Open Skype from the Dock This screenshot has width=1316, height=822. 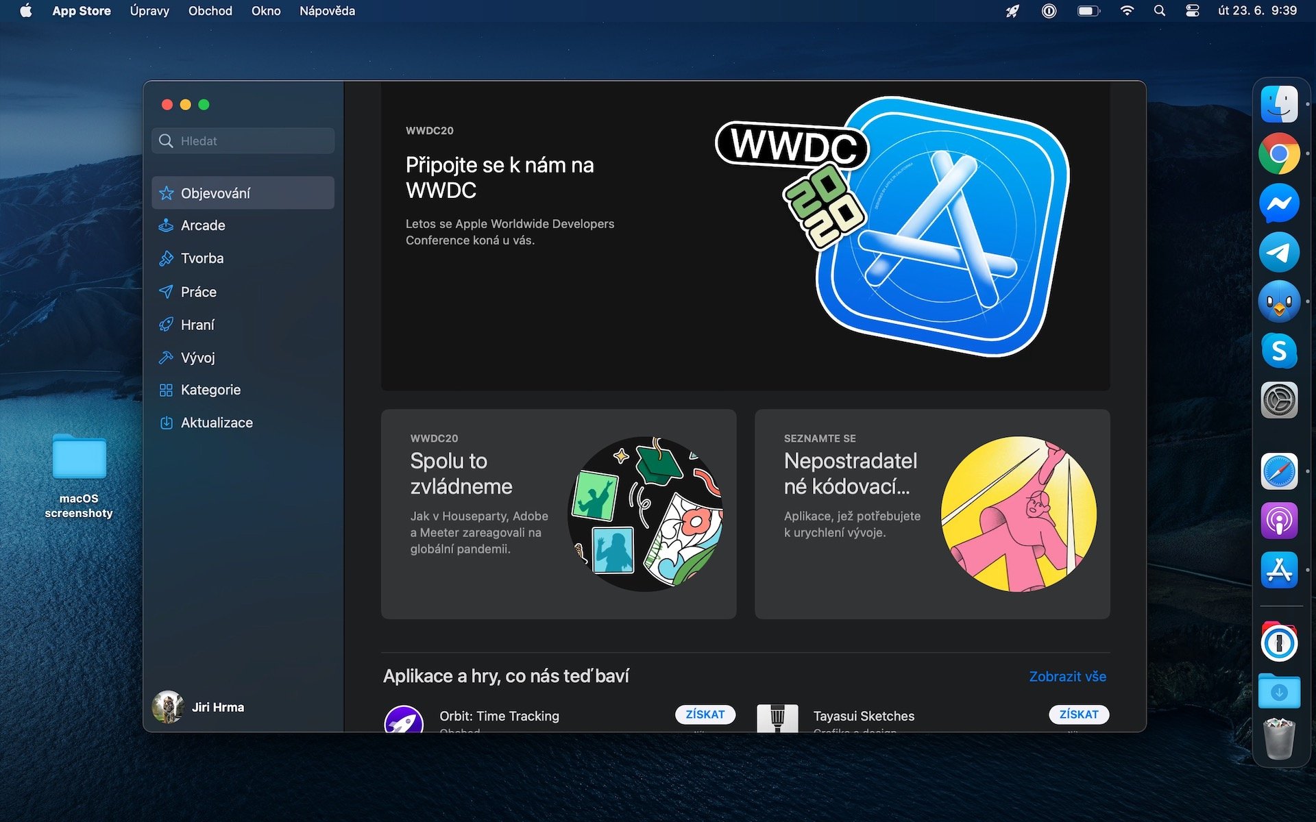pos(1279,351)
